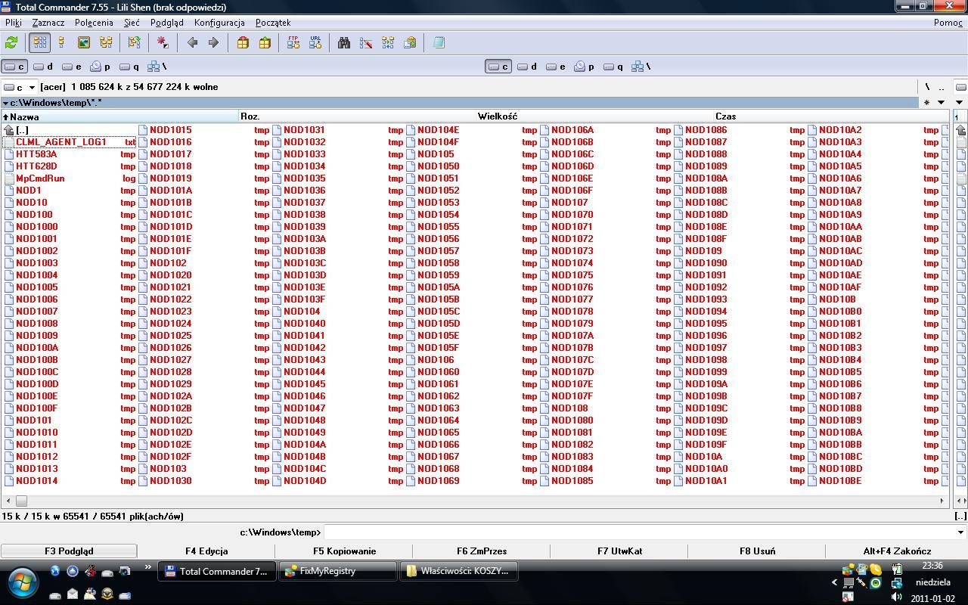Open the Pomoc menu
Viewport: 968px width, 605px height.
(948, 23)
